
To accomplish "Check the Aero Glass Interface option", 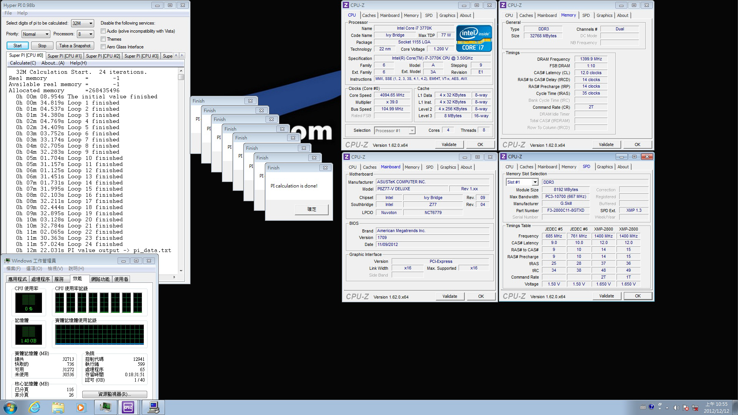I will point(103,47).
